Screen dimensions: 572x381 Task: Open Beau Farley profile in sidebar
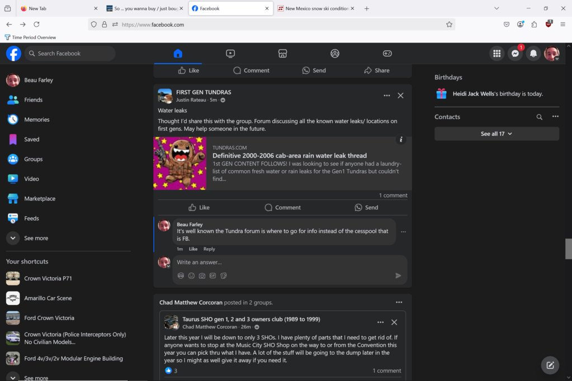click(68, 80)
